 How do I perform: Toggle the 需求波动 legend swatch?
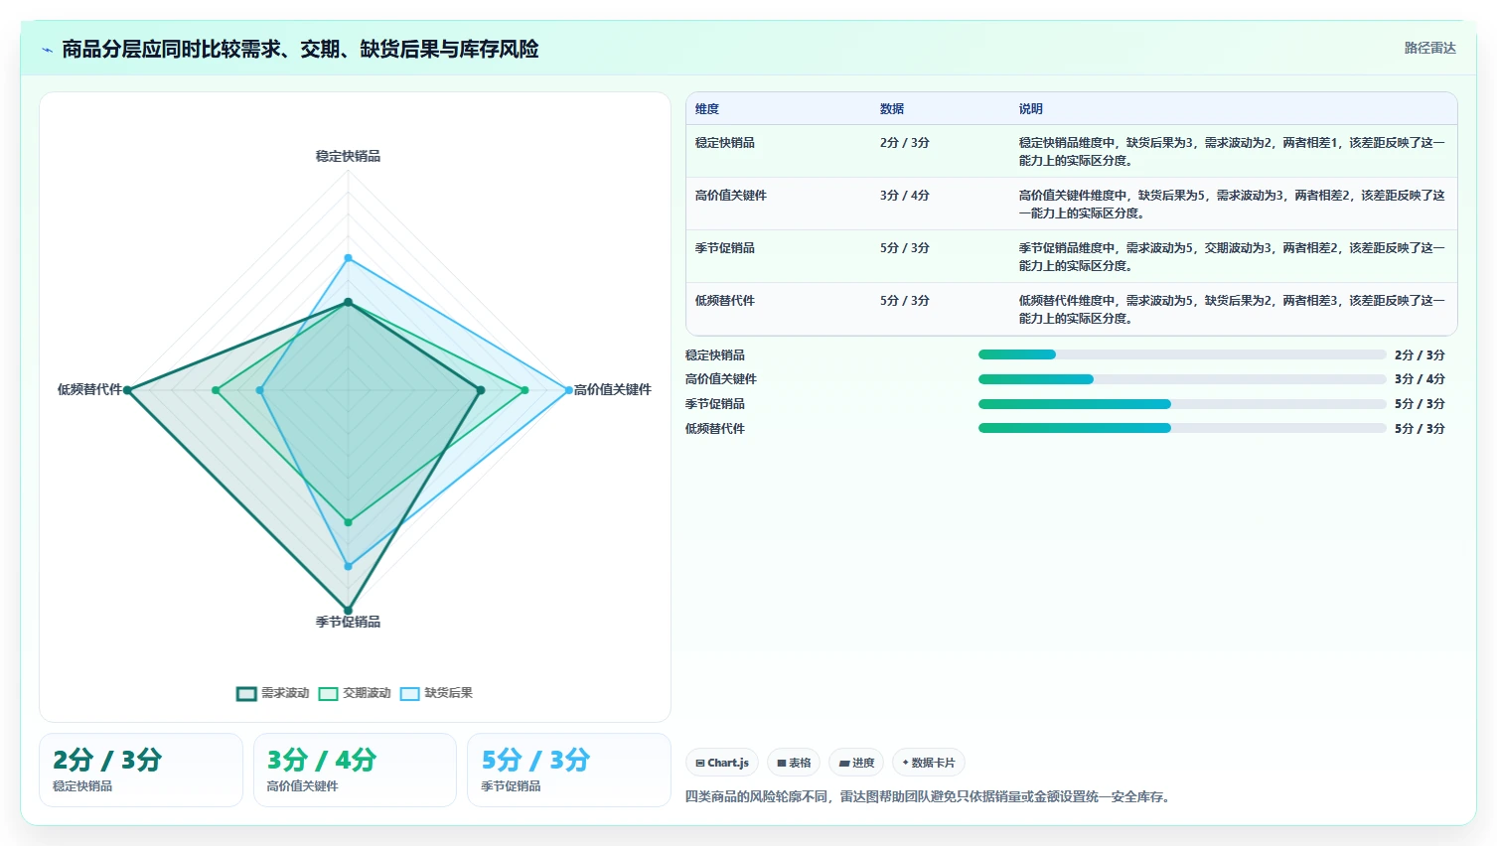[x=246, y=694]
